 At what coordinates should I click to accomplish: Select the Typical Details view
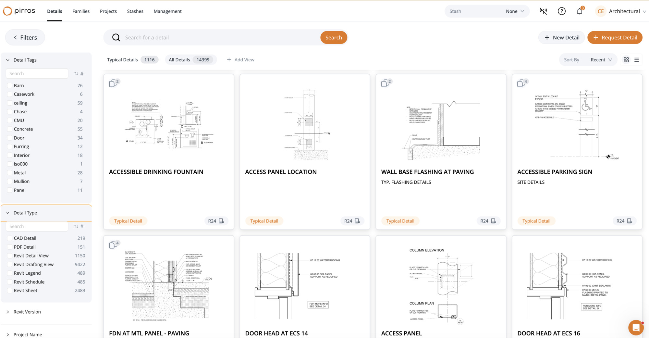(x=132, y=60)
